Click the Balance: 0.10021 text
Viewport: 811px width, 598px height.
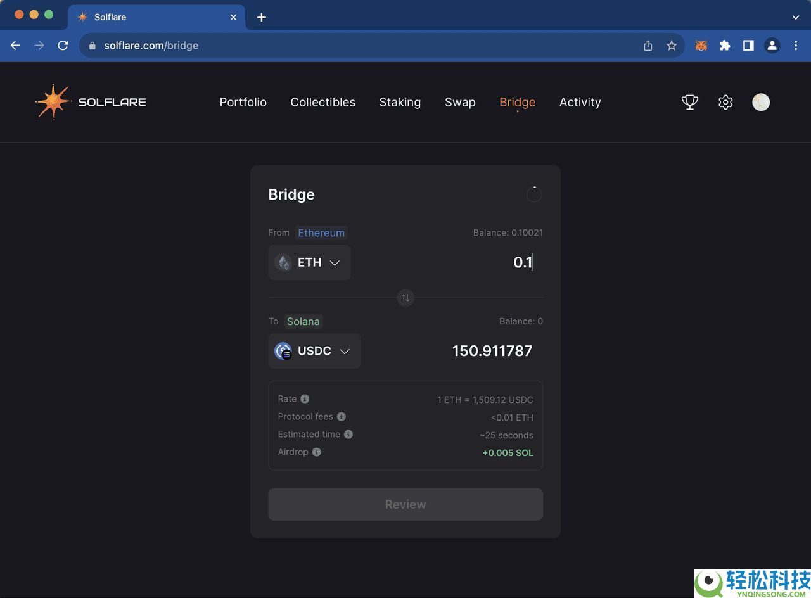(x=508, y=232)
